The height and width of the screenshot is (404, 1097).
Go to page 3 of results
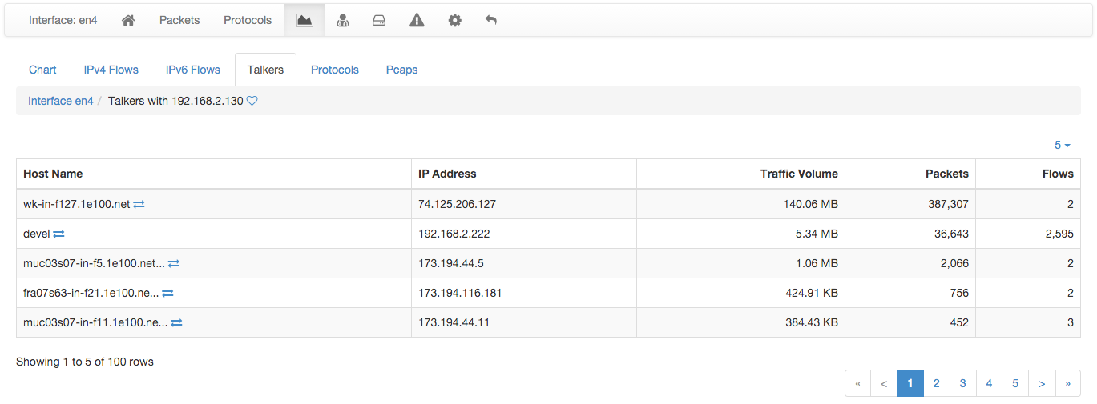[962, 383]
